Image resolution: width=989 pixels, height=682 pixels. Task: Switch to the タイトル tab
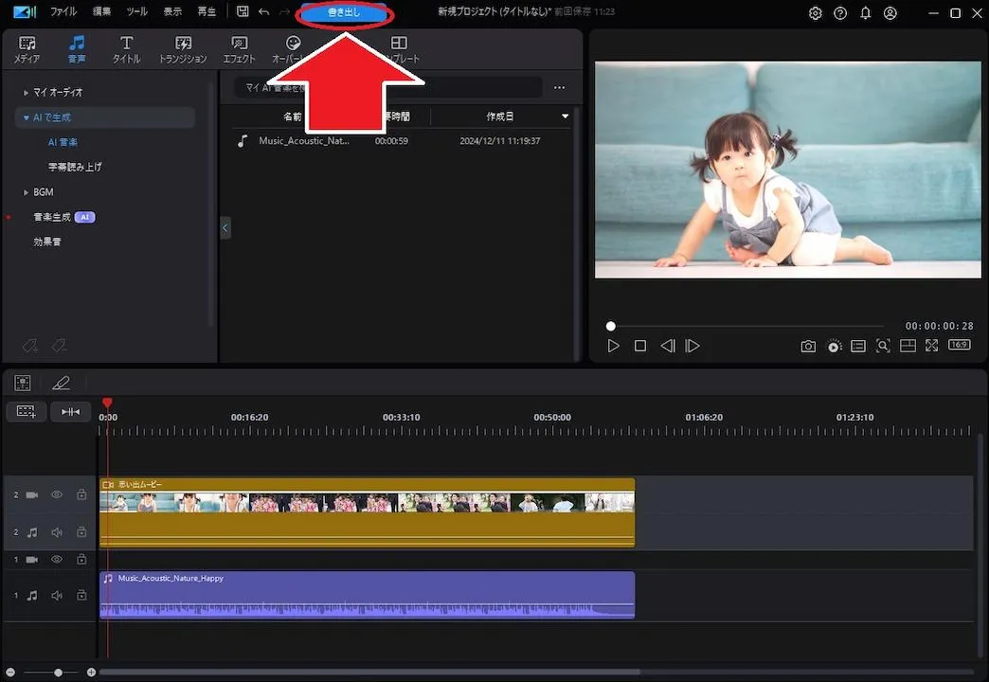[x=125, y=47]
